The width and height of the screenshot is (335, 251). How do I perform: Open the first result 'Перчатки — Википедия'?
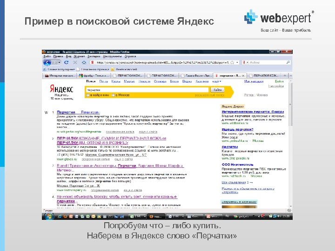(x=78, y=112)
